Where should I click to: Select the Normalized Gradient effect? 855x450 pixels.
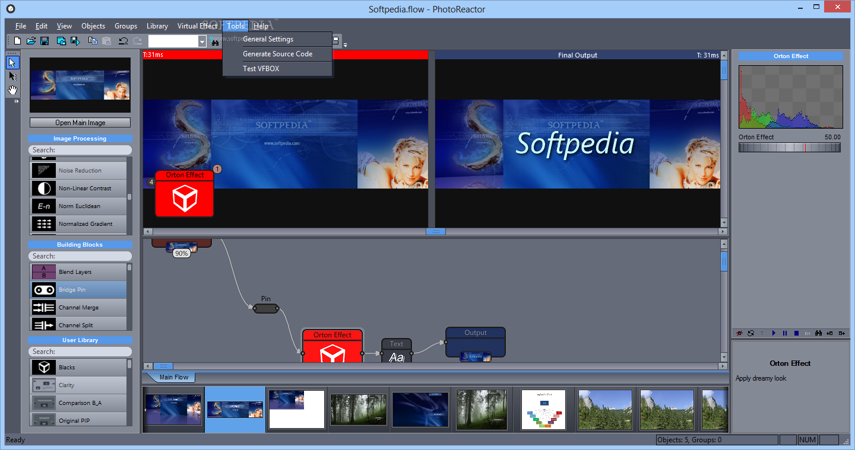[78, 224]
